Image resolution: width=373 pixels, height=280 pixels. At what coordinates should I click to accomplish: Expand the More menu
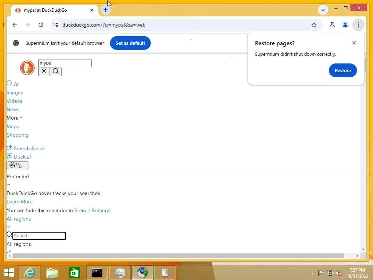tap(15, 118)
